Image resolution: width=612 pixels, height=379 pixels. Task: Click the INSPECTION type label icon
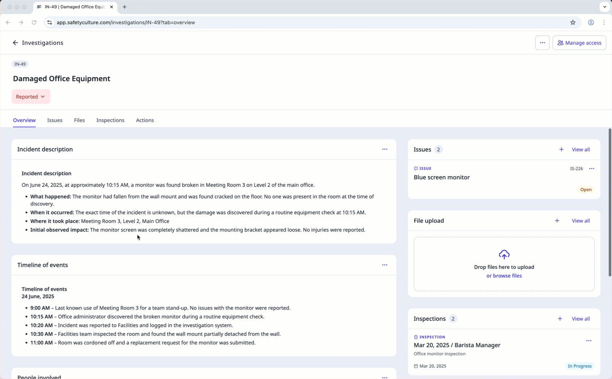[416, 337]
